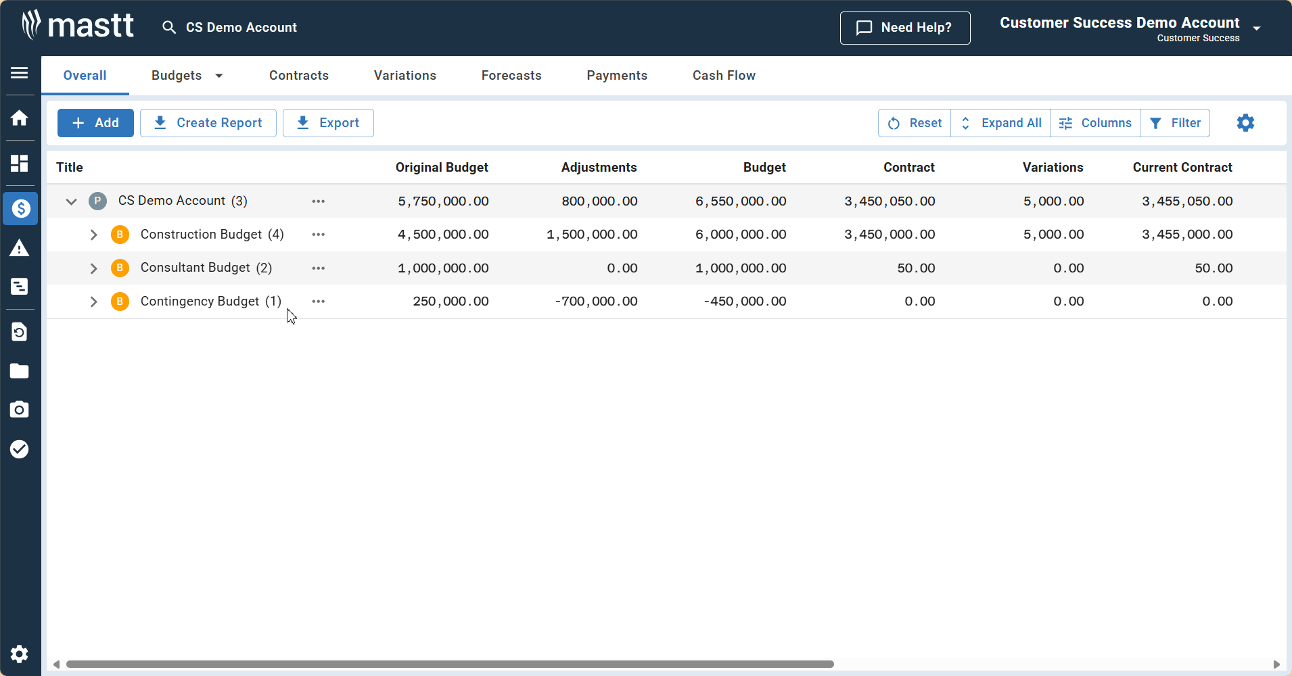Screen dimensions: 1292x676
Task: Open the schedule Gantt icon in sidebar
Action: (x=20, y=287)
